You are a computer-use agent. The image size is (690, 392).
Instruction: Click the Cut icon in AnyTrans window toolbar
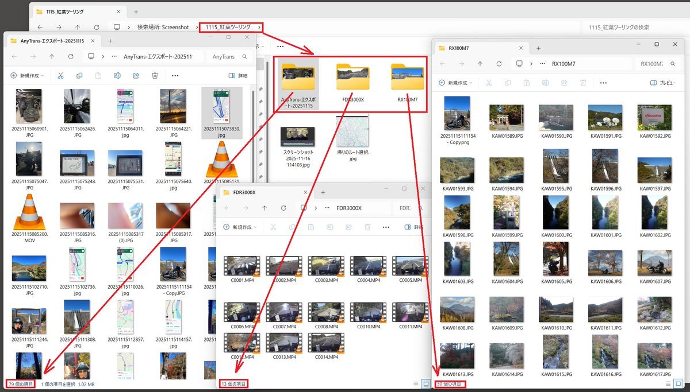tap(60, 75)
